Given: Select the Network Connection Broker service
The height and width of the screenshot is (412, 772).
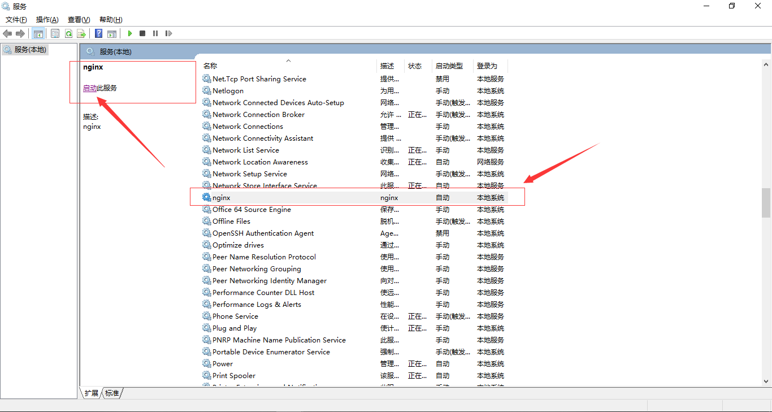Looking at the screenshot, I should [258, 115].
